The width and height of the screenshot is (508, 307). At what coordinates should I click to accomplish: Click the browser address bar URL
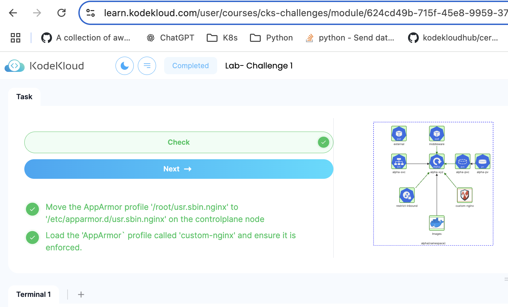pyautogui.click(x=304, y=13)
